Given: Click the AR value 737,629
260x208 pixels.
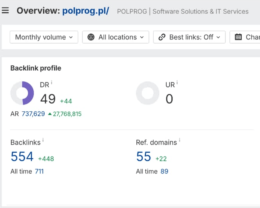Looking at the screenshot, I should (x=33, y=114).
